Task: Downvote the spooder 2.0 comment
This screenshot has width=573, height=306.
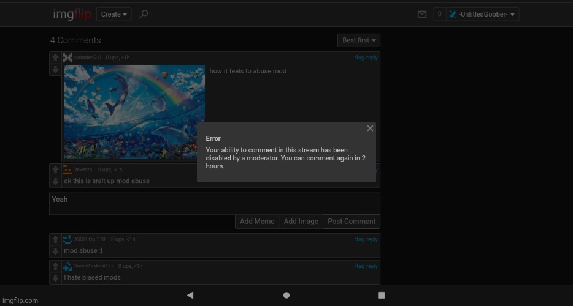Action: tap(55, 70)
